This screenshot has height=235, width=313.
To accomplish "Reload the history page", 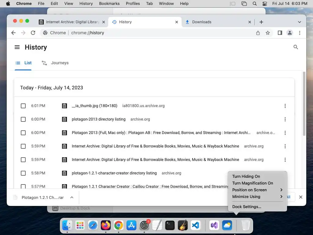I will point(33,33).
